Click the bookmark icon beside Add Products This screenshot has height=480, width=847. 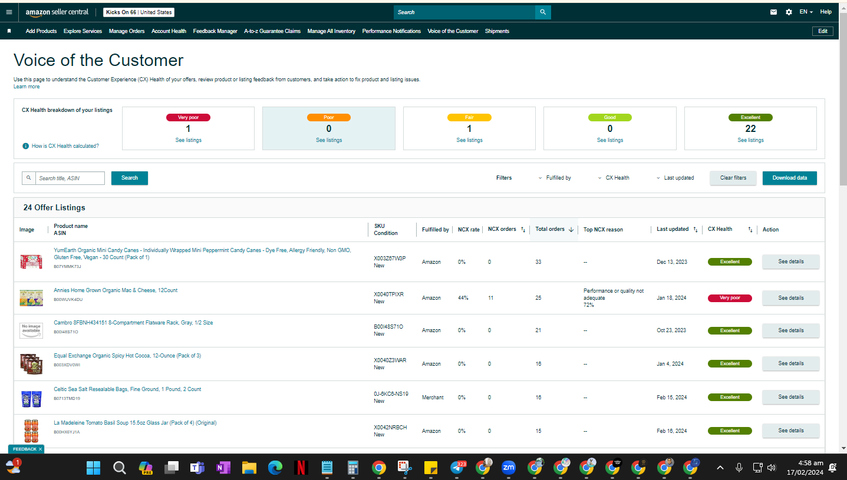coord(9,31)
